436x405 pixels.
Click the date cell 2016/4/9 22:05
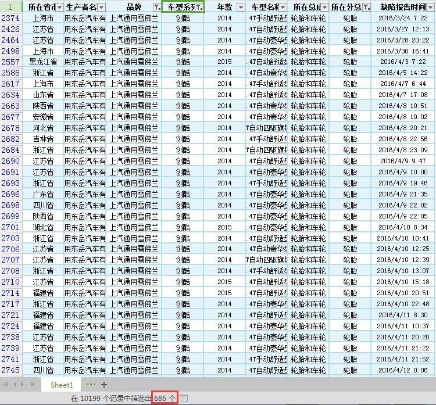pos(403,216)
